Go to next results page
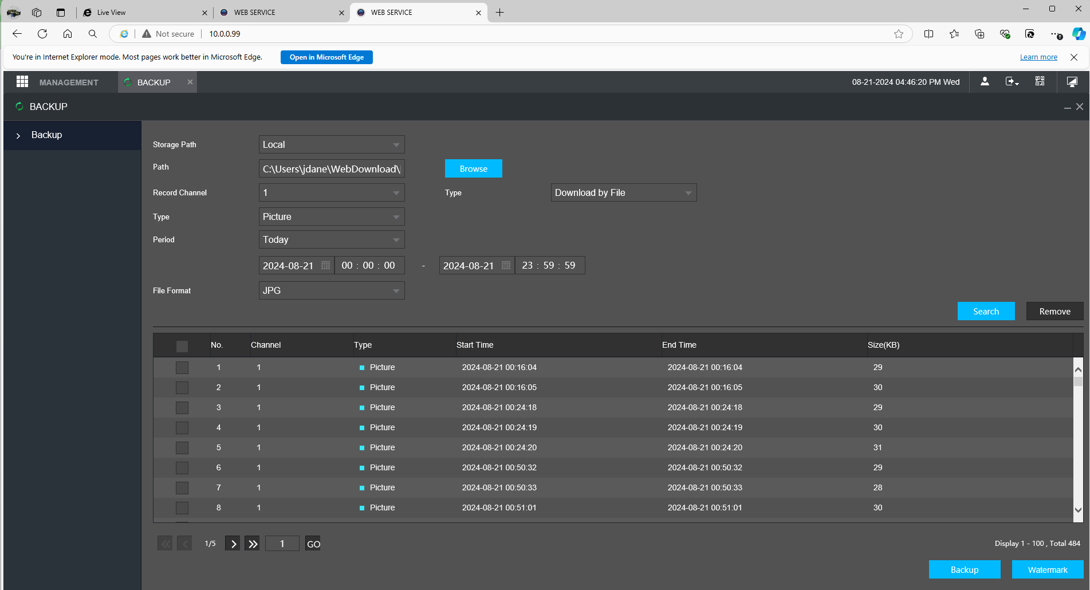Viewport: 1090px width, 590px height. 233,544
